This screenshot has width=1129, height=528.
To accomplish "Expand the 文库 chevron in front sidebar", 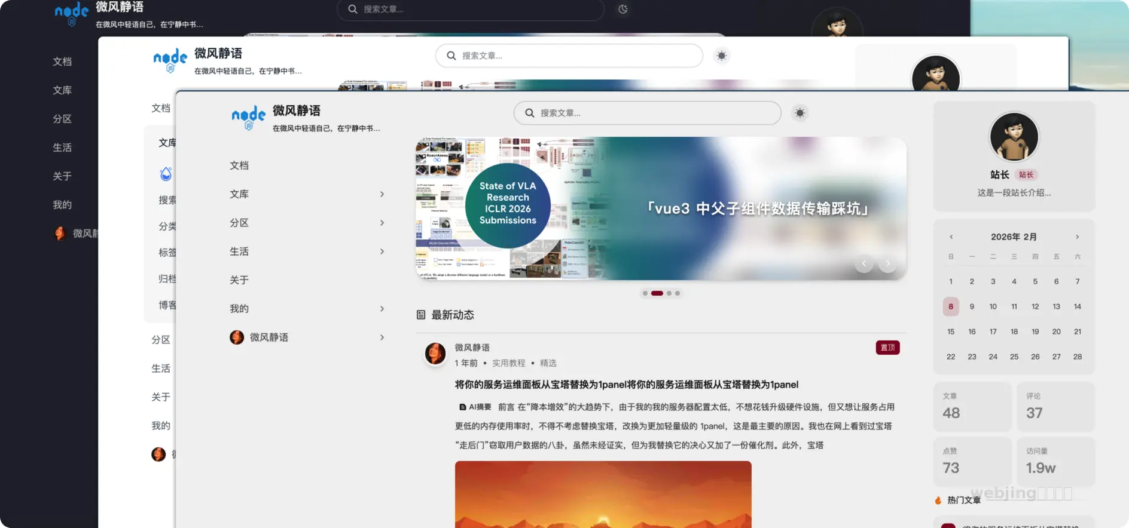I will coord(382,194).
